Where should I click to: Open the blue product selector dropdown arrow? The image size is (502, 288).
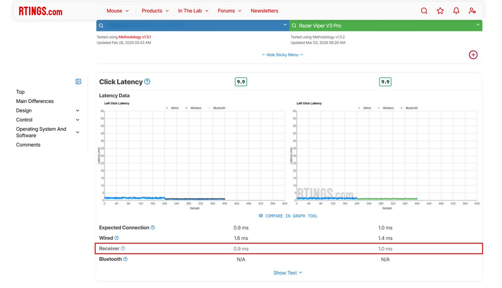pos(285,25)
